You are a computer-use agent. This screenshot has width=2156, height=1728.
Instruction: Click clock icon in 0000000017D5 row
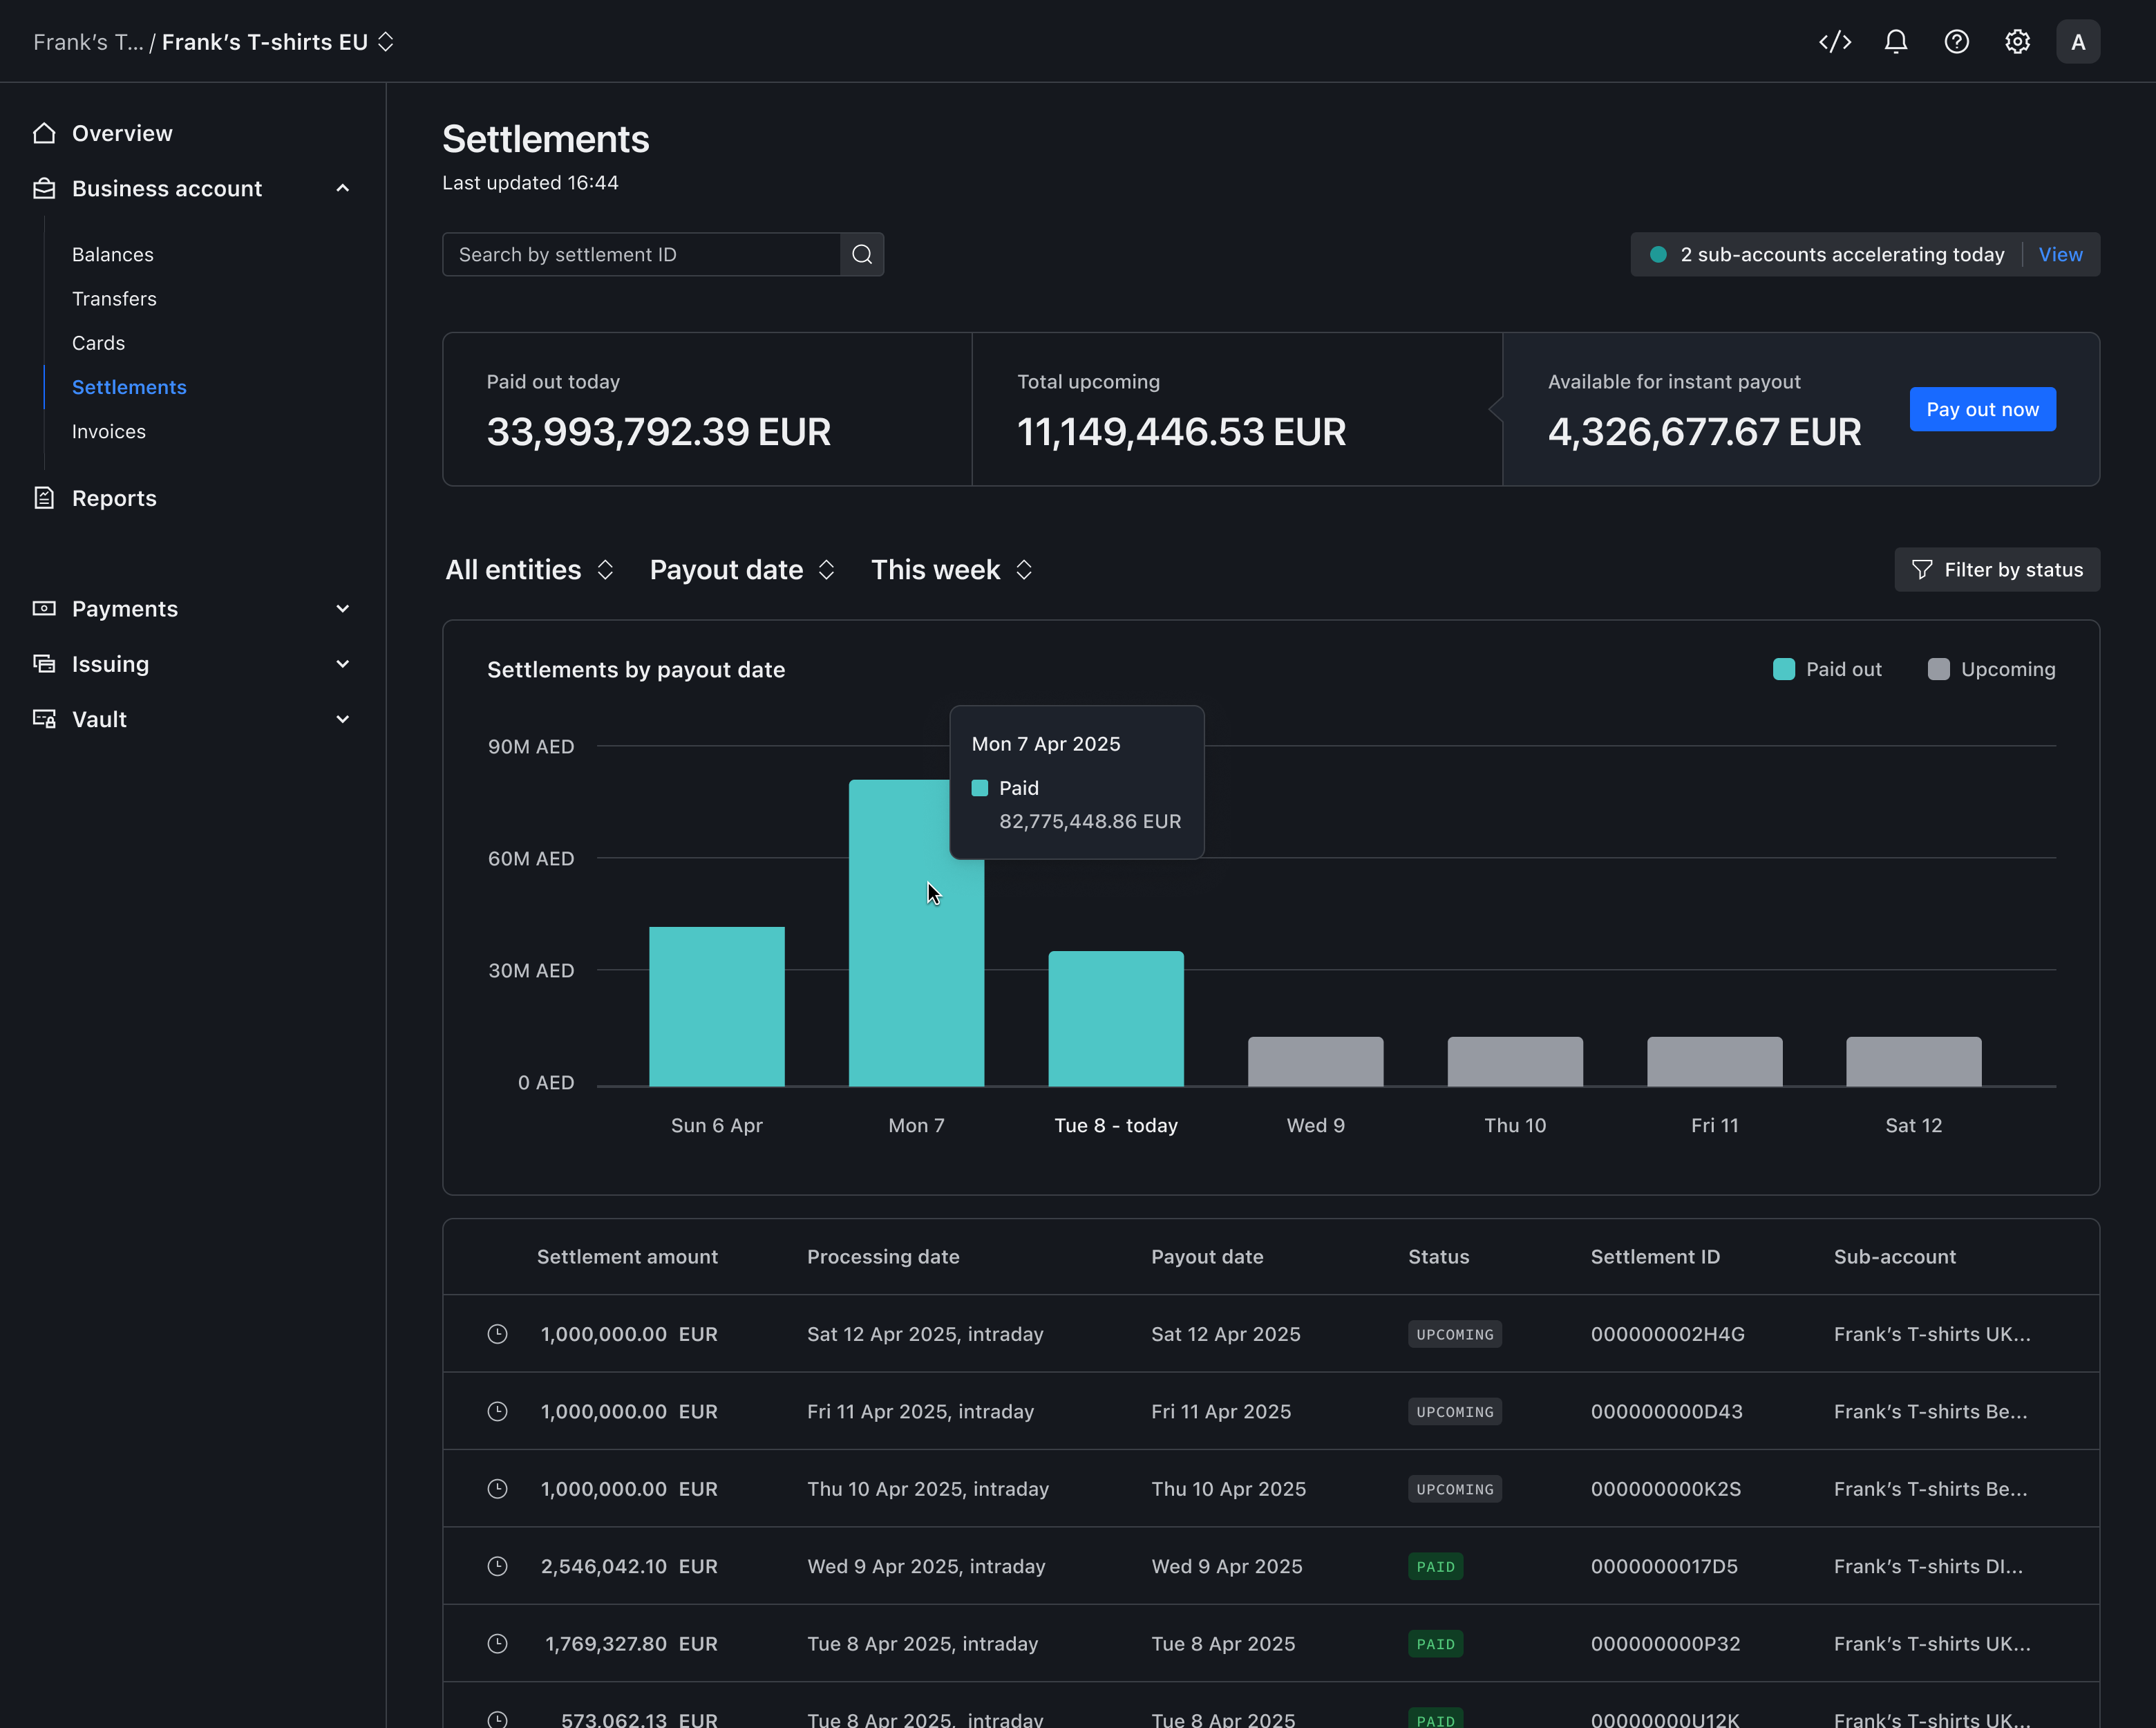point(497,1566)
